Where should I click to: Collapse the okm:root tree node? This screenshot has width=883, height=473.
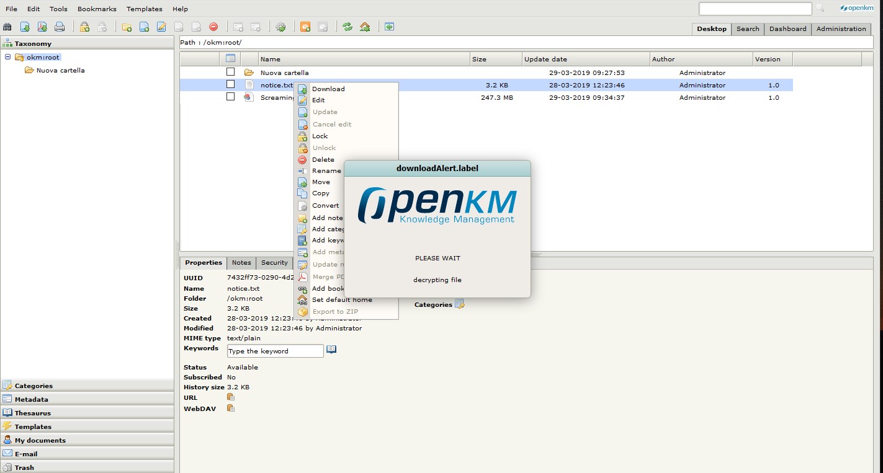click(7, 57)
